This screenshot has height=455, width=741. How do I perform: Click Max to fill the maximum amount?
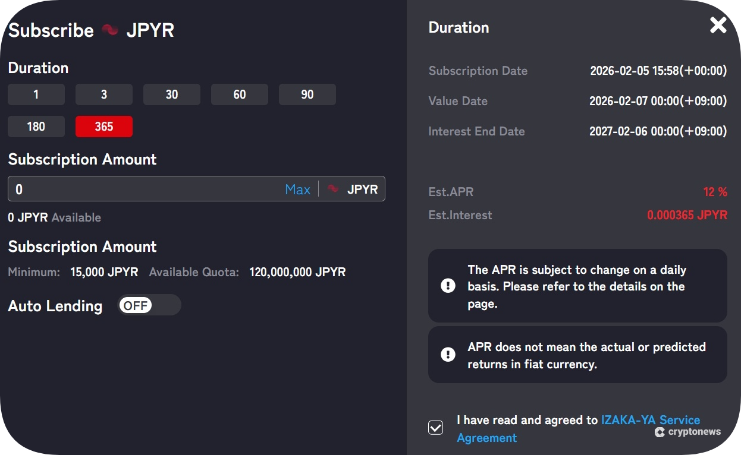298,189
